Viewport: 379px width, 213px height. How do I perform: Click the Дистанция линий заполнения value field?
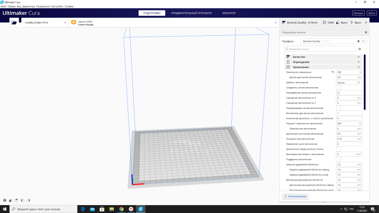349,78
